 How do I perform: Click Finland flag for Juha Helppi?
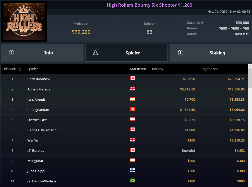point(133,170)
